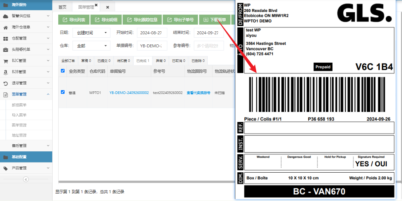Open order link YB-DEMO-24092600002
Screen dimensions: 402x201
click(x=129, y=93)
